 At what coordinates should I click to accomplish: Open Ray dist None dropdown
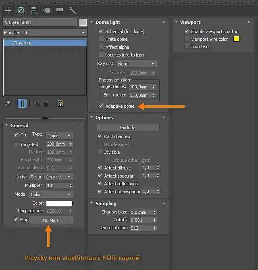[x=136, y=64]
